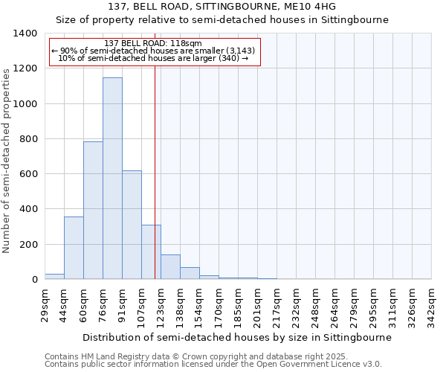Click the bar between 107sqm and 123sqm
Viewport: 446px width, 372px height.
[151, 252]
